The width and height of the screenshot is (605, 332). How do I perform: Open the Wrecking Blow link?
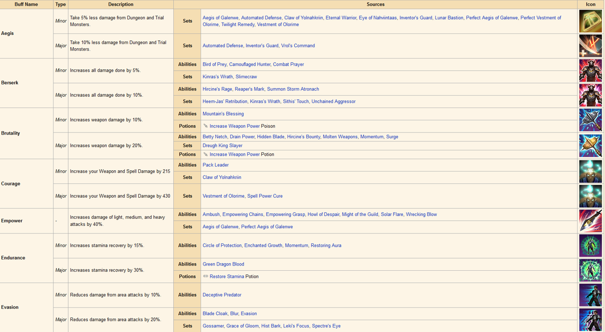(x=421, y=214)
